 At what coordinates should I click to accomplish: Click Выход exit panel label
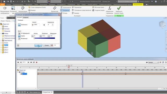(x=119, y=16)
